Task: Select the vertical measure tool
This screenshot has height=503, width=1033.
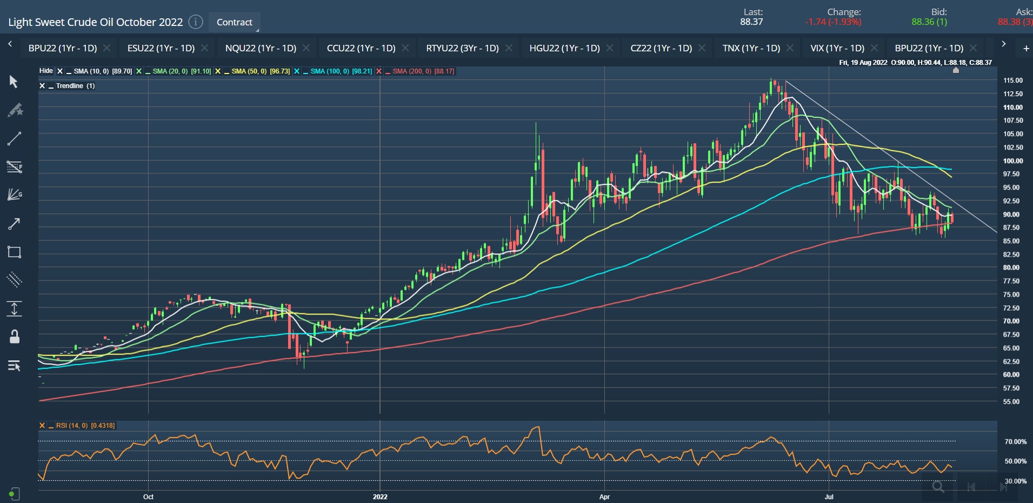Action: point(14,308)
